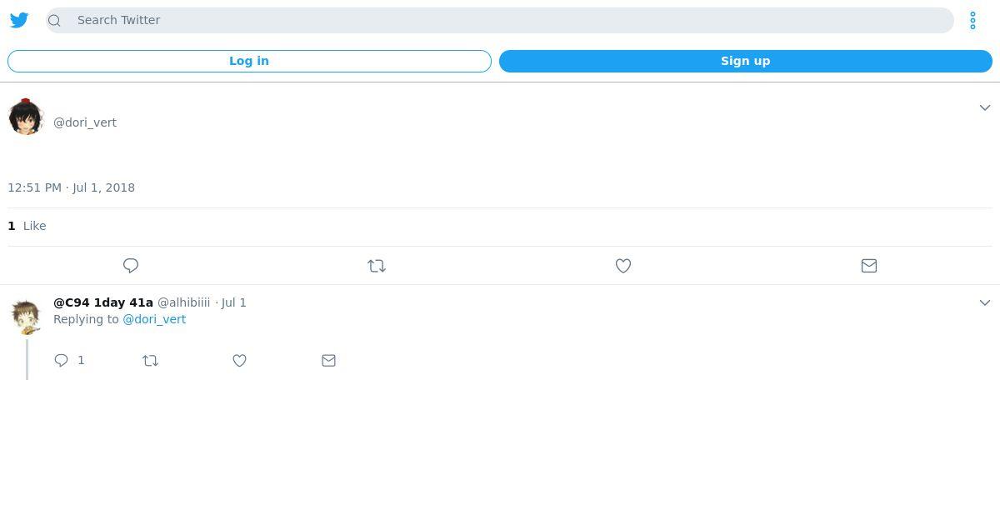1000x525 pixels.
Task: Open the @dori_vert profile avatar
Action: (26, 117)
